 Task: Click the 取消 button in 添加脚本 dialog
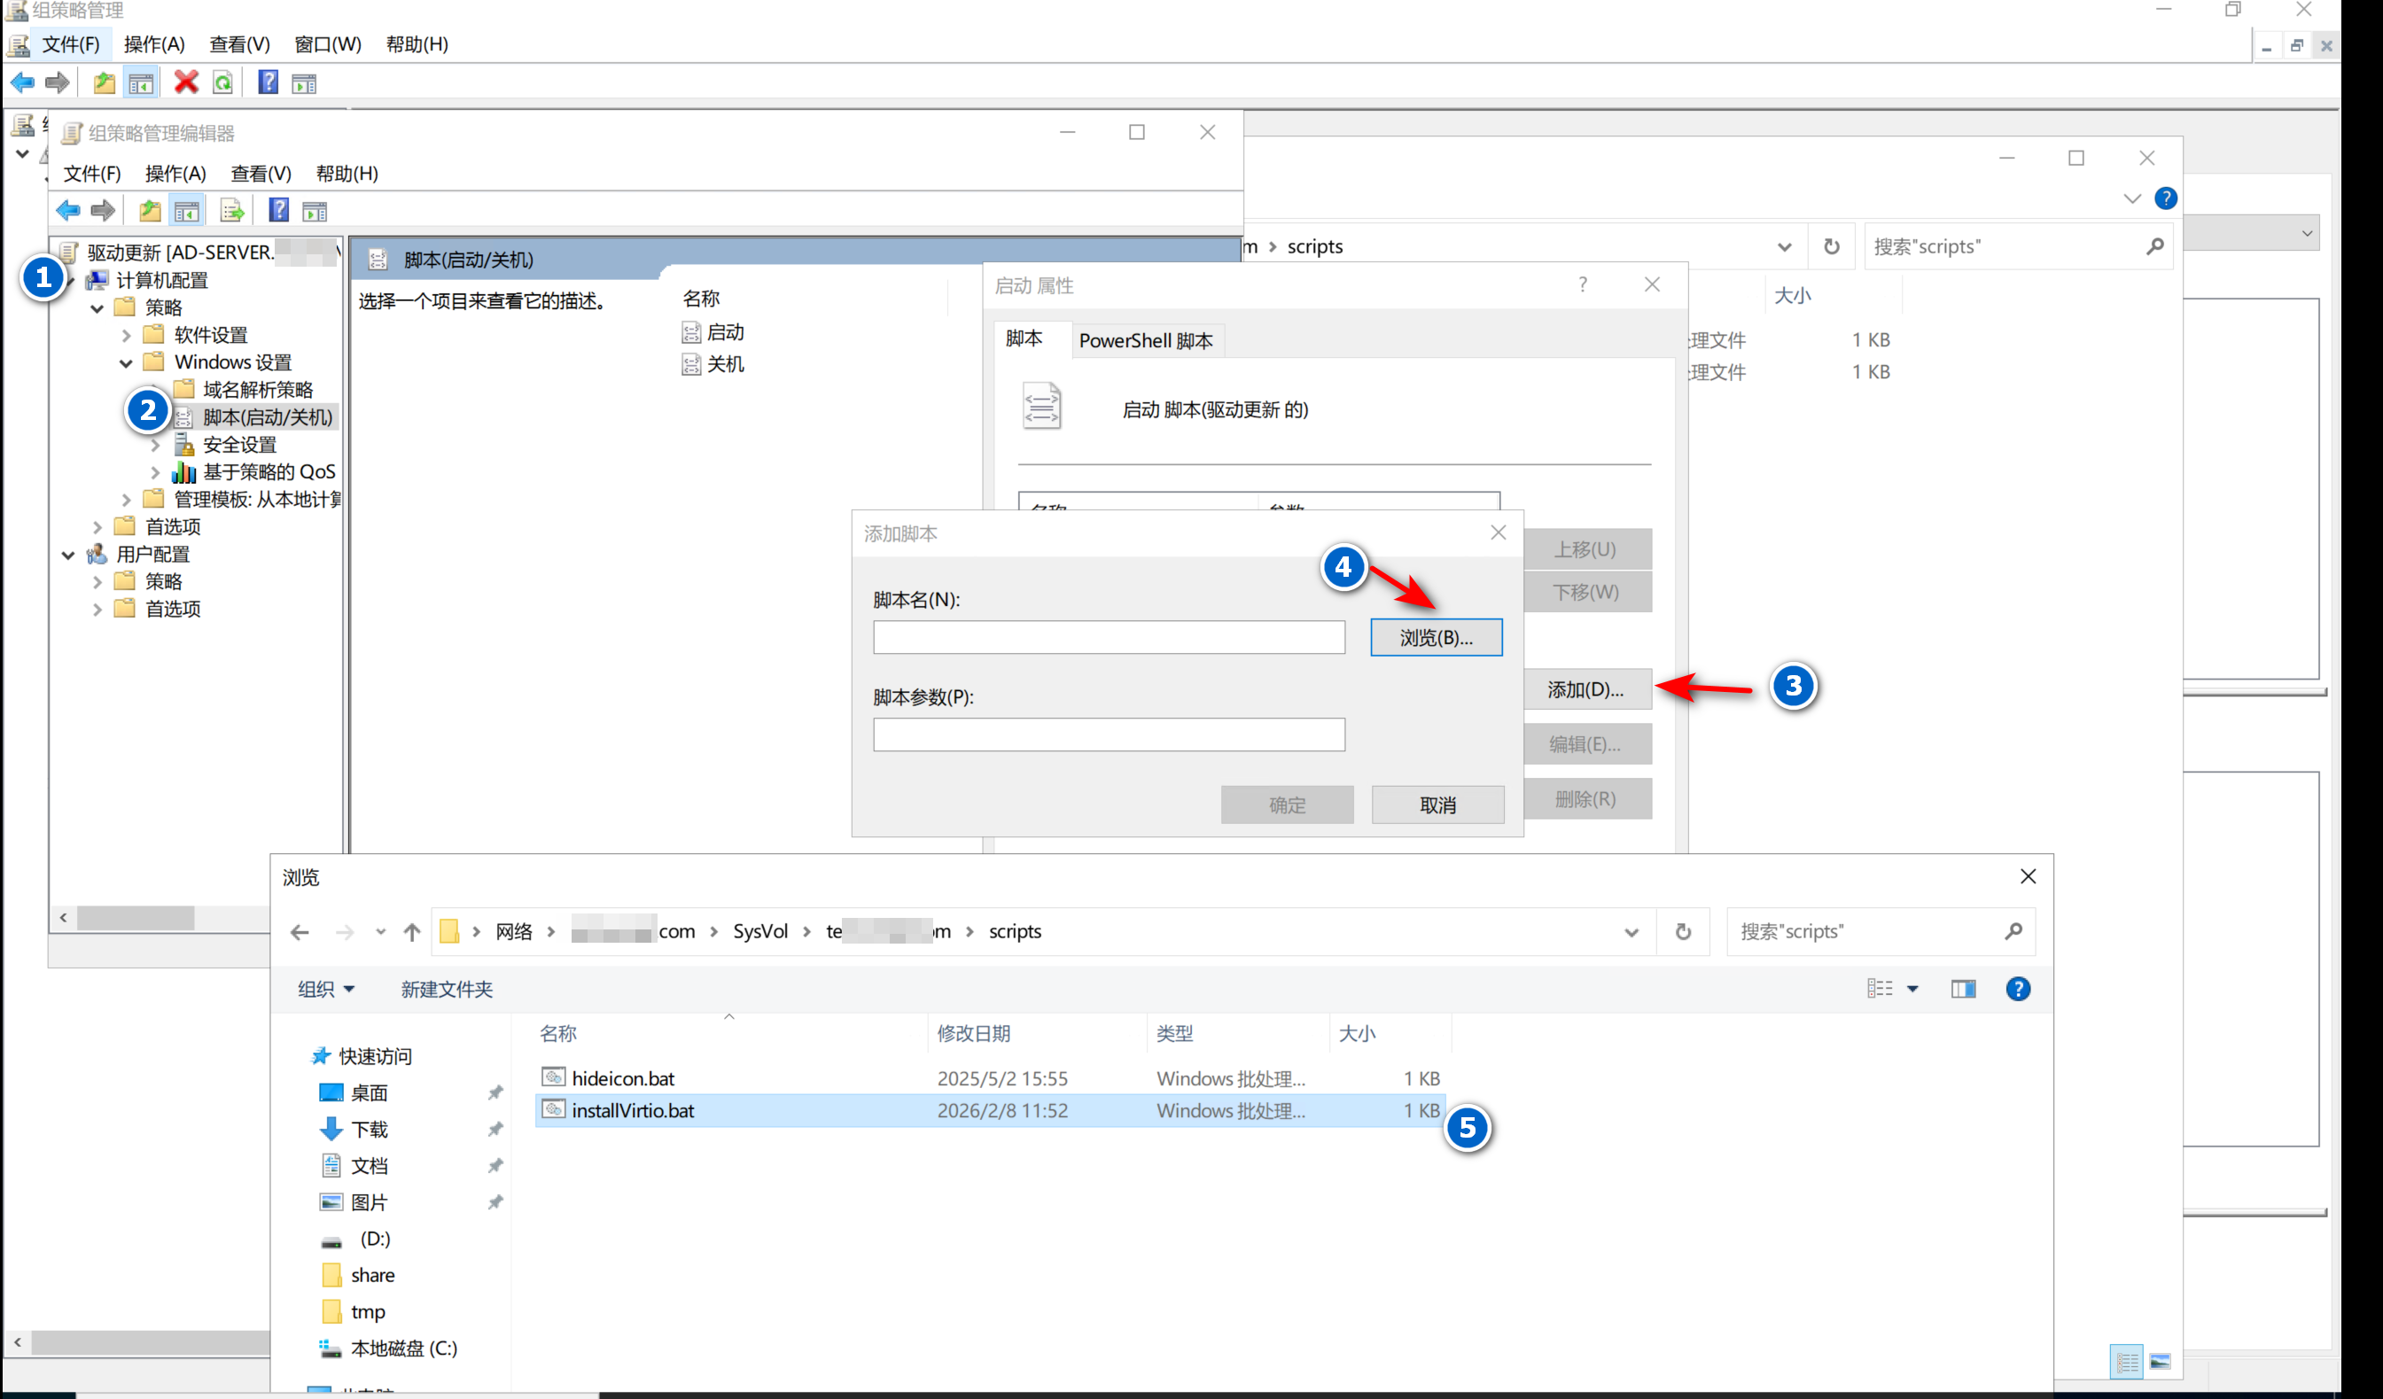click(x=1437, y=804)
